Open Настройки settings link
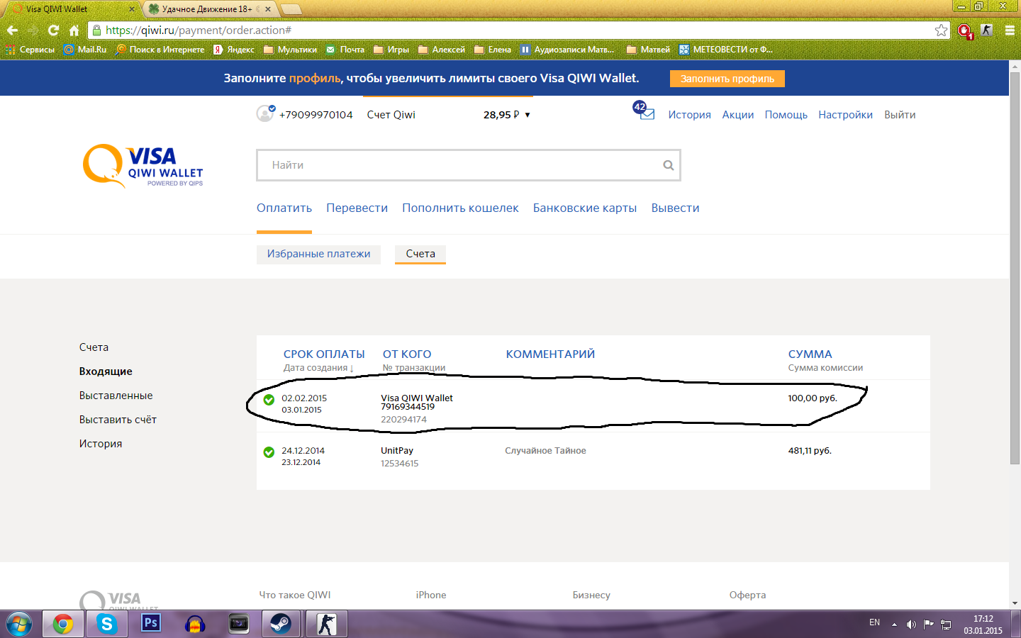1021x638 pixels. (845, 115)
